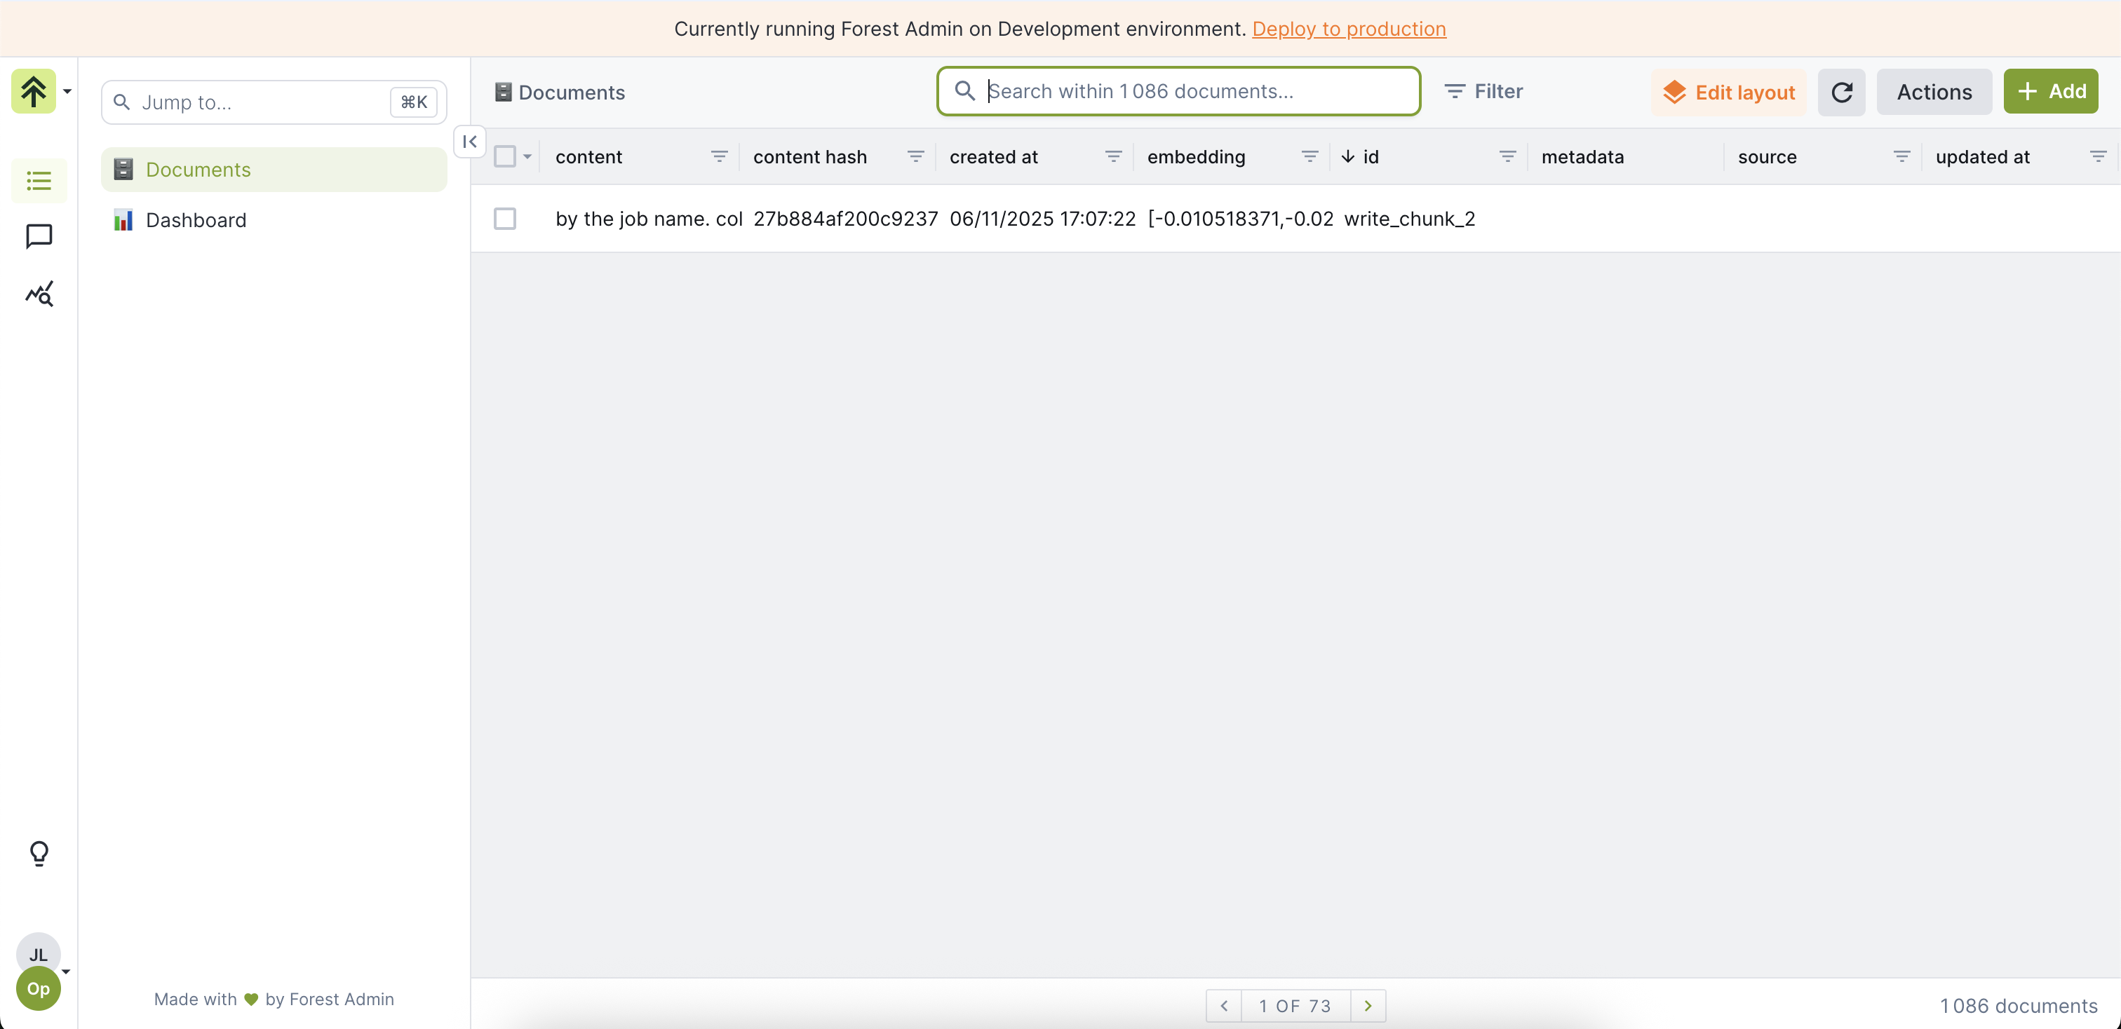Click the refresh records icon
2121x1029 pixels.
point(1841,91)
